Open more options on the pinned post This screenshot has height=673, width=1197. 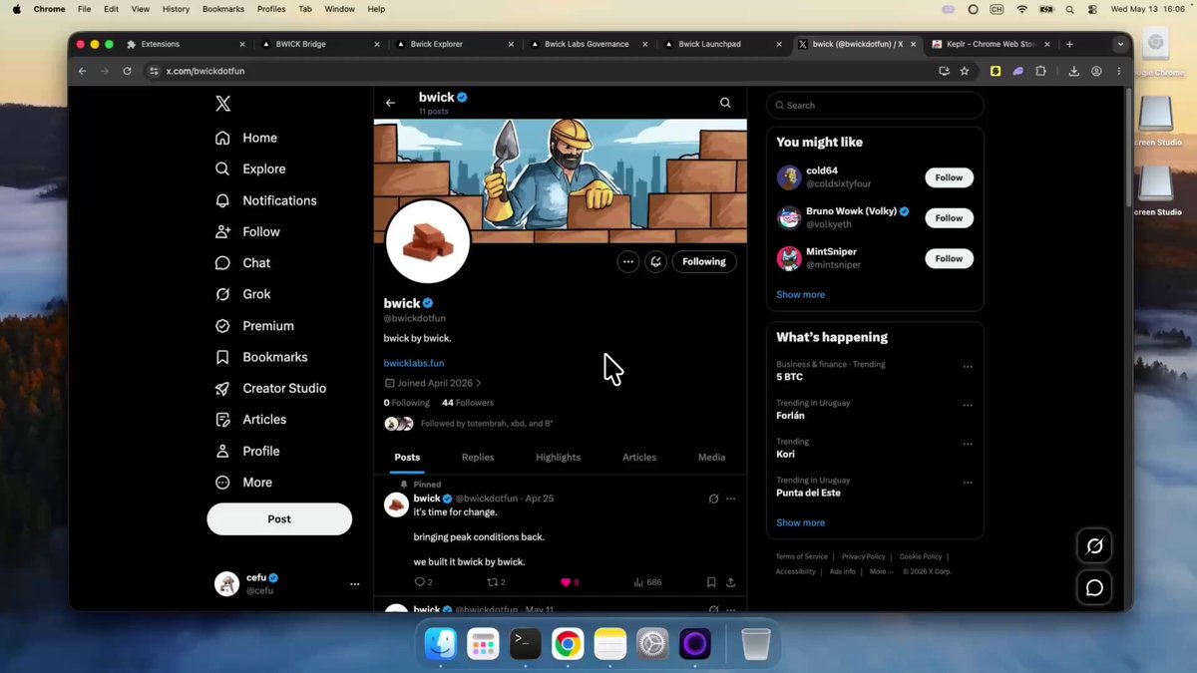tap(731, 499)
